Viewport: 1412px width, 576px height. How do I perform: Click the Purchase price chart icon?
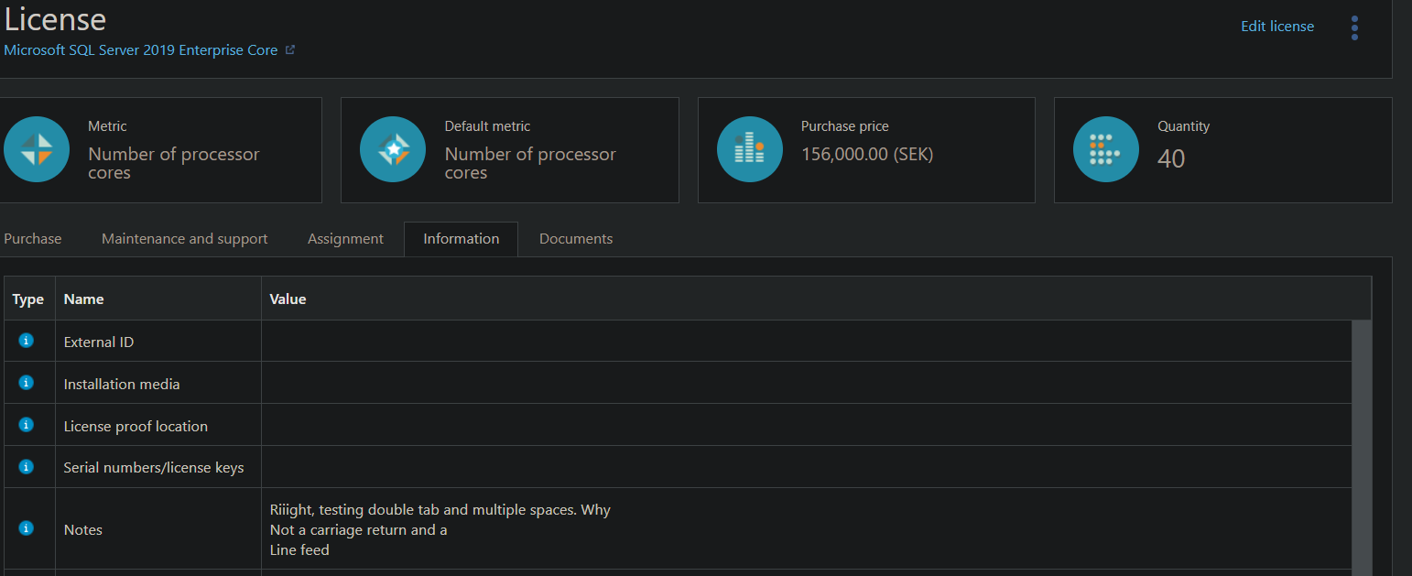click(749, 149)
